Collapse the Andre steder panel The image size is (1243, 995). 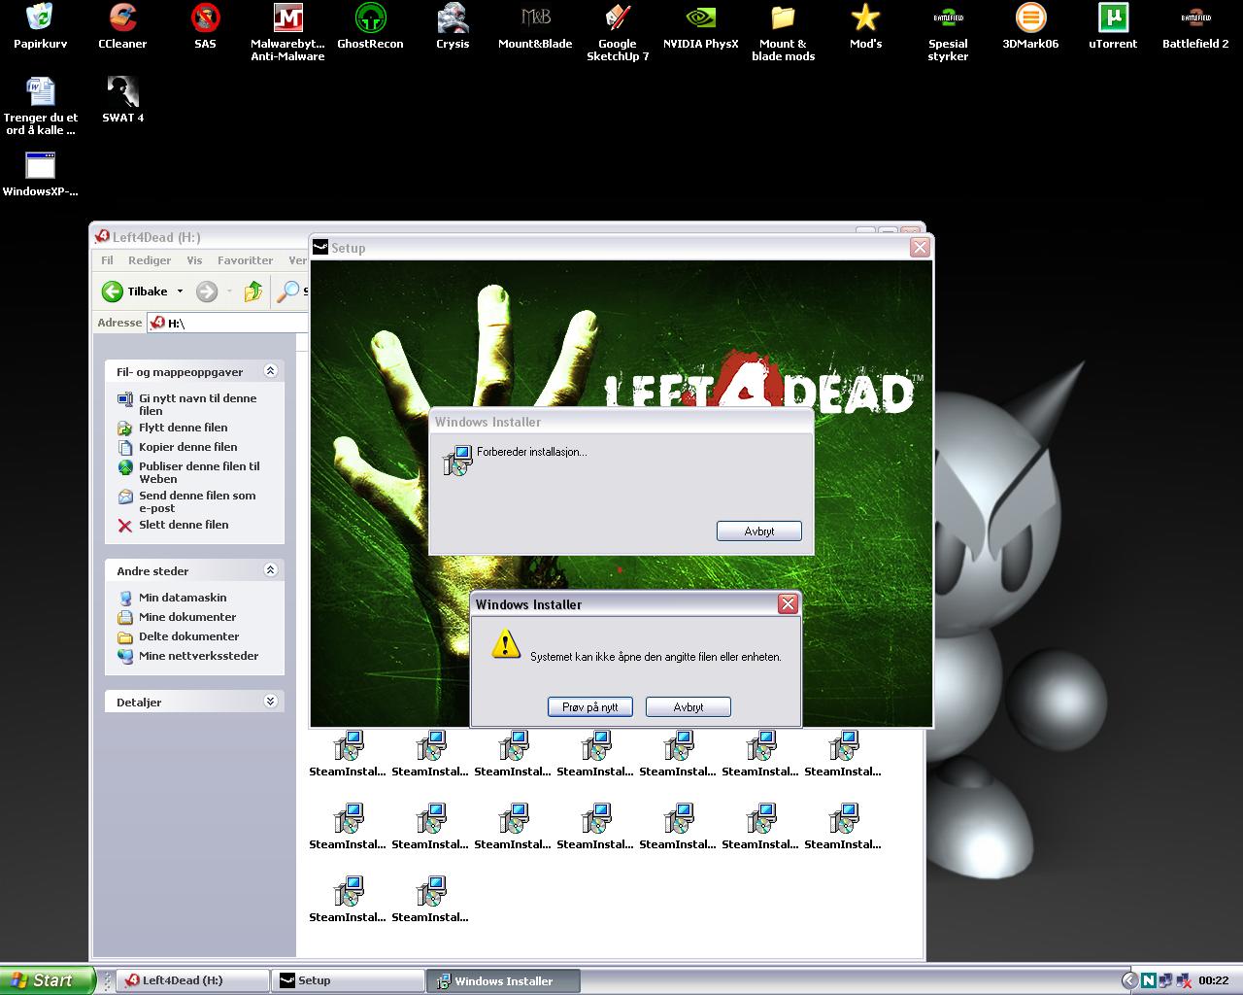pos(271,570)
